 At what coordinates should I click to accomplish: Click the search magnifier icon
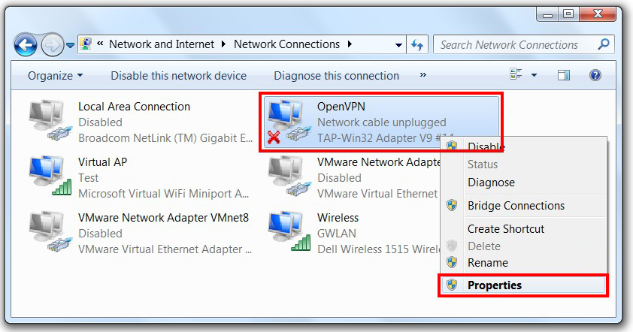point(604,44)
